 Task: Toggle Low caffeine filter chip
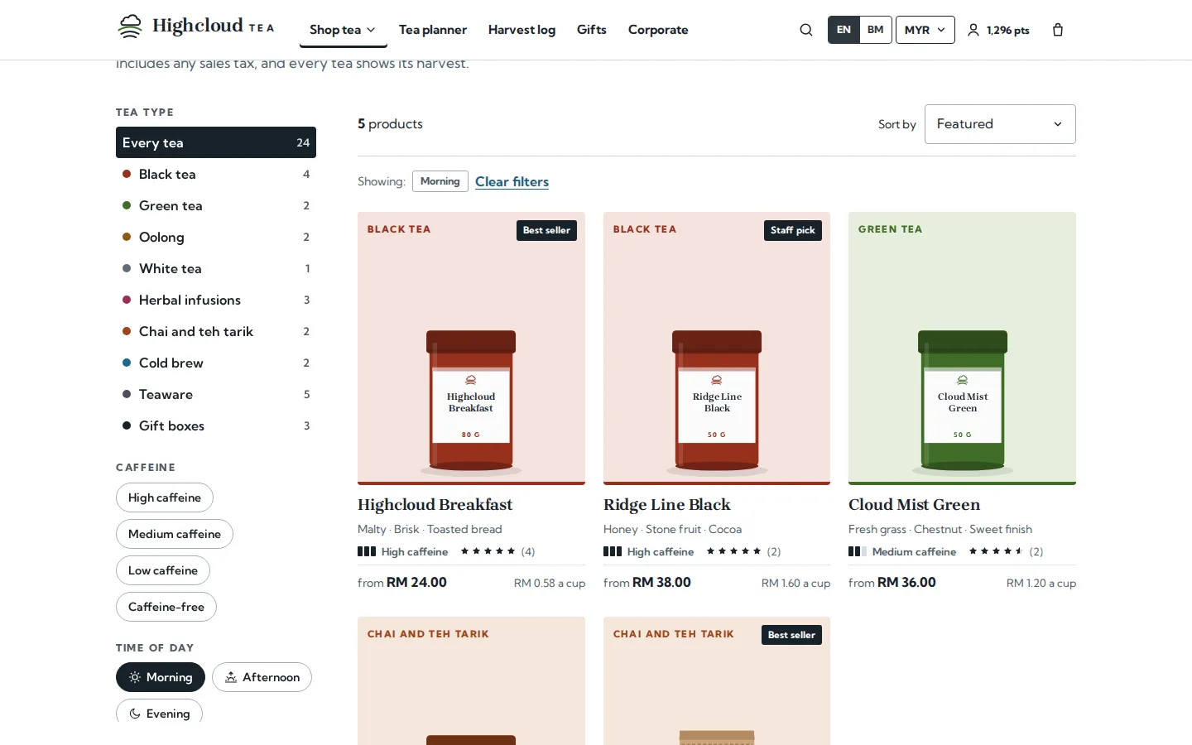click(x=163, y=570)
